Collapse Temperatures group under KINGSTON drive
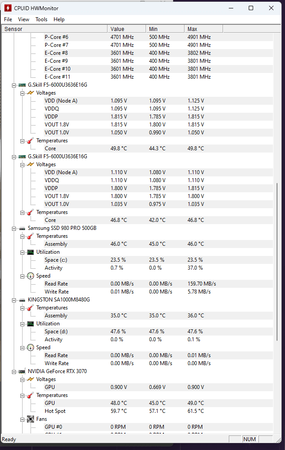The height and width of the screenshot is (450, 285). click(x=22, y=308)
